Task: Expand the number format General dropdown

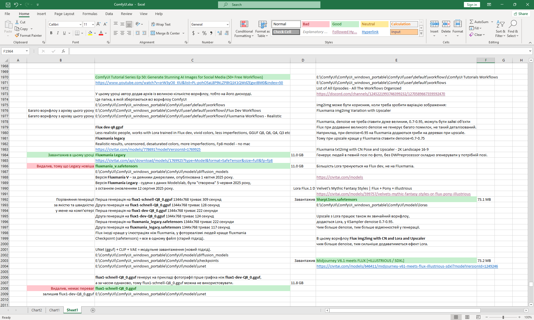Action: 228,24
